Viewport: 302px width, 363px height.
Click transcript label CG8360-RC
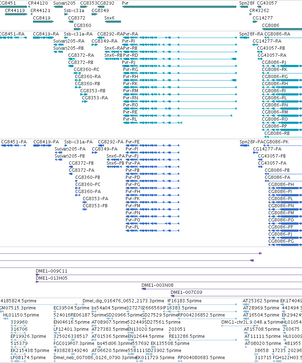pyautogui.click(x=87, y=69)
